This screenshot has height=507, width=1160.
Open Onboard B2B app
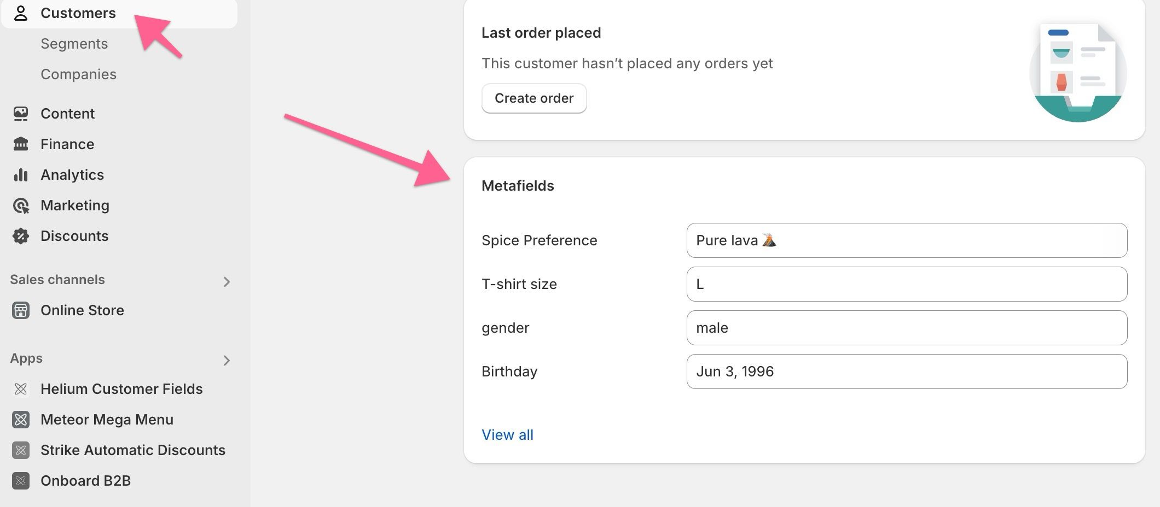[x=85, y=481]
